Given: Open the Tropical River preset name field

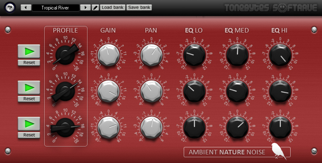Looking at the screenshot, I should (56, 8).
